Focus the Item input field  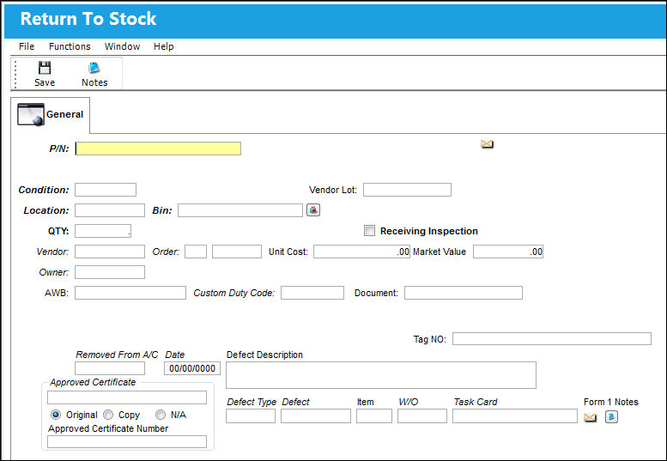[x=374, y=416]
